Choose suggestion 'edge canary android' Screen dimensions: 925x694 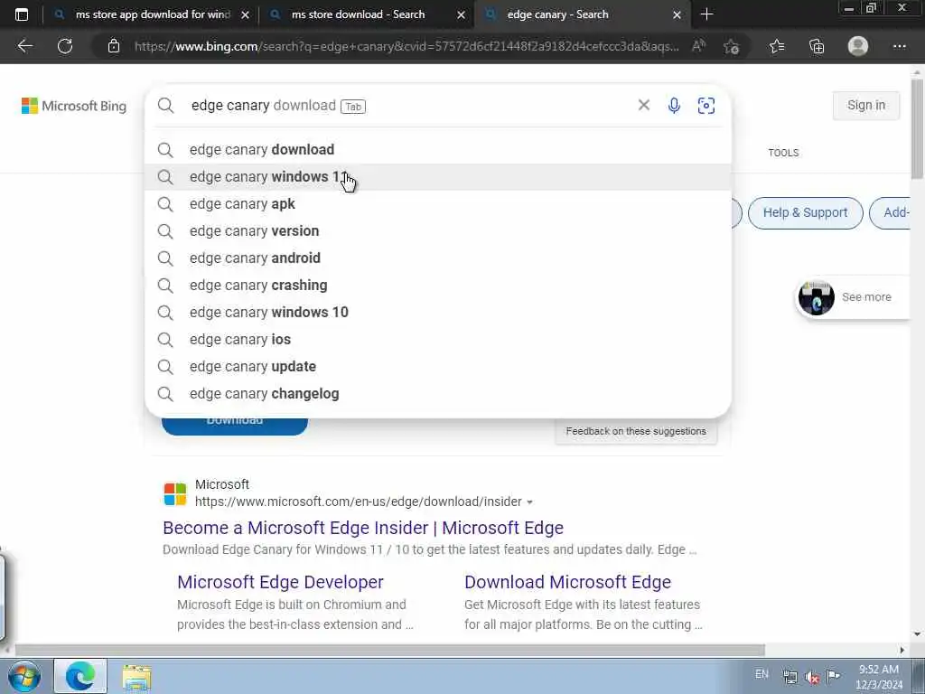[438, 258]
